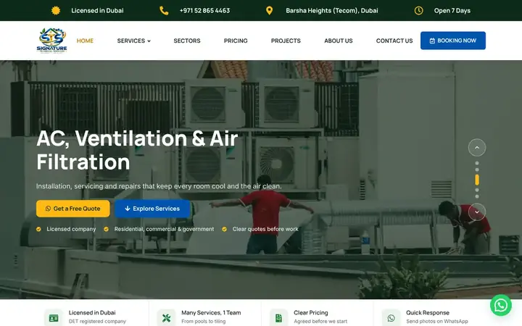The height and width of the screenshot is (326, 522).
Task: Click 'DET registered company' text
Action: (97, 322)
